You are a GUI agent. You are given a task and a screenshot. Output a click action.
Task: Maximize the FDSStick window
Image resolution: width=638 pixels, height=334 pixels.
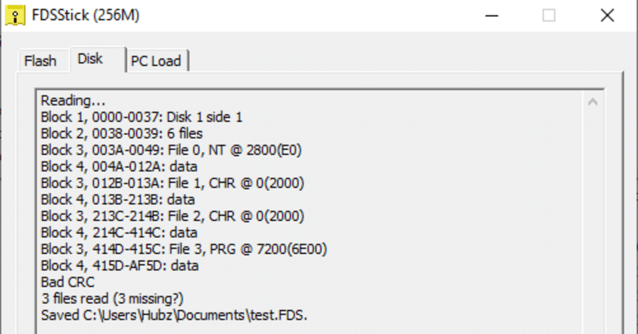pyautogui.click(x=549, y=15)
